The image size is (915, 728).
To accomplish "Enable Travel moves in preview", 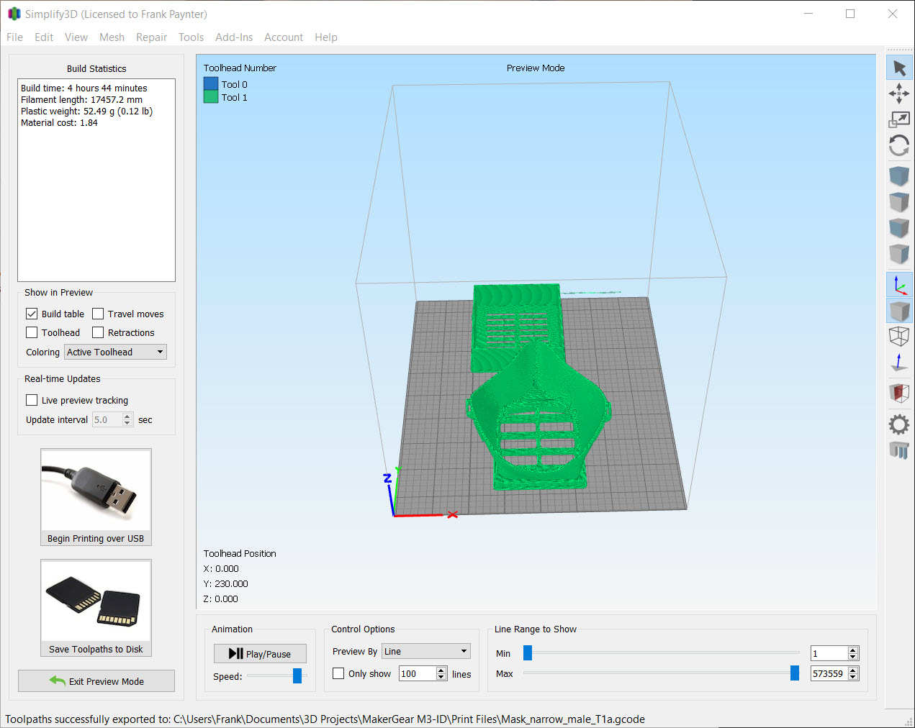I will pyautogui.click(x=98, y=314).
